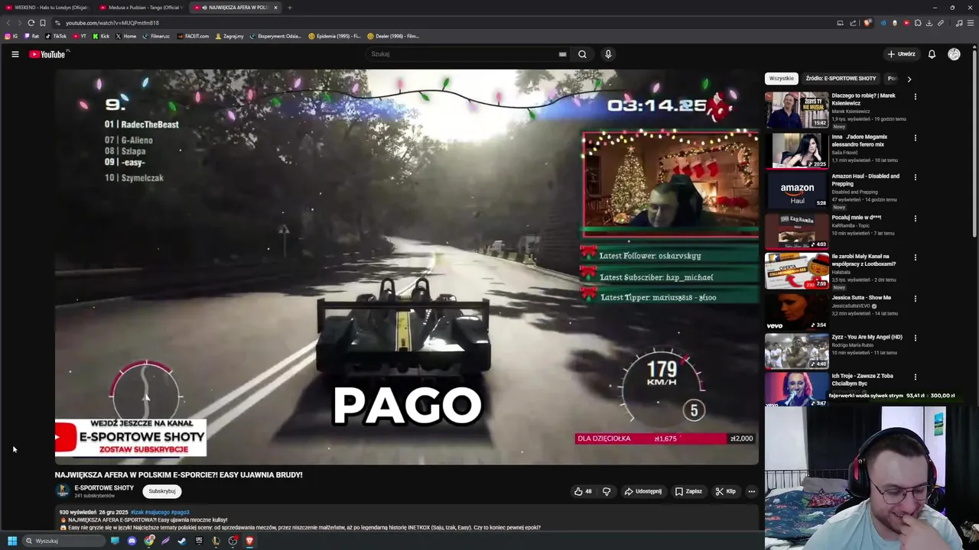Open Epidemia (1995) bookmark

pos(334,36)
